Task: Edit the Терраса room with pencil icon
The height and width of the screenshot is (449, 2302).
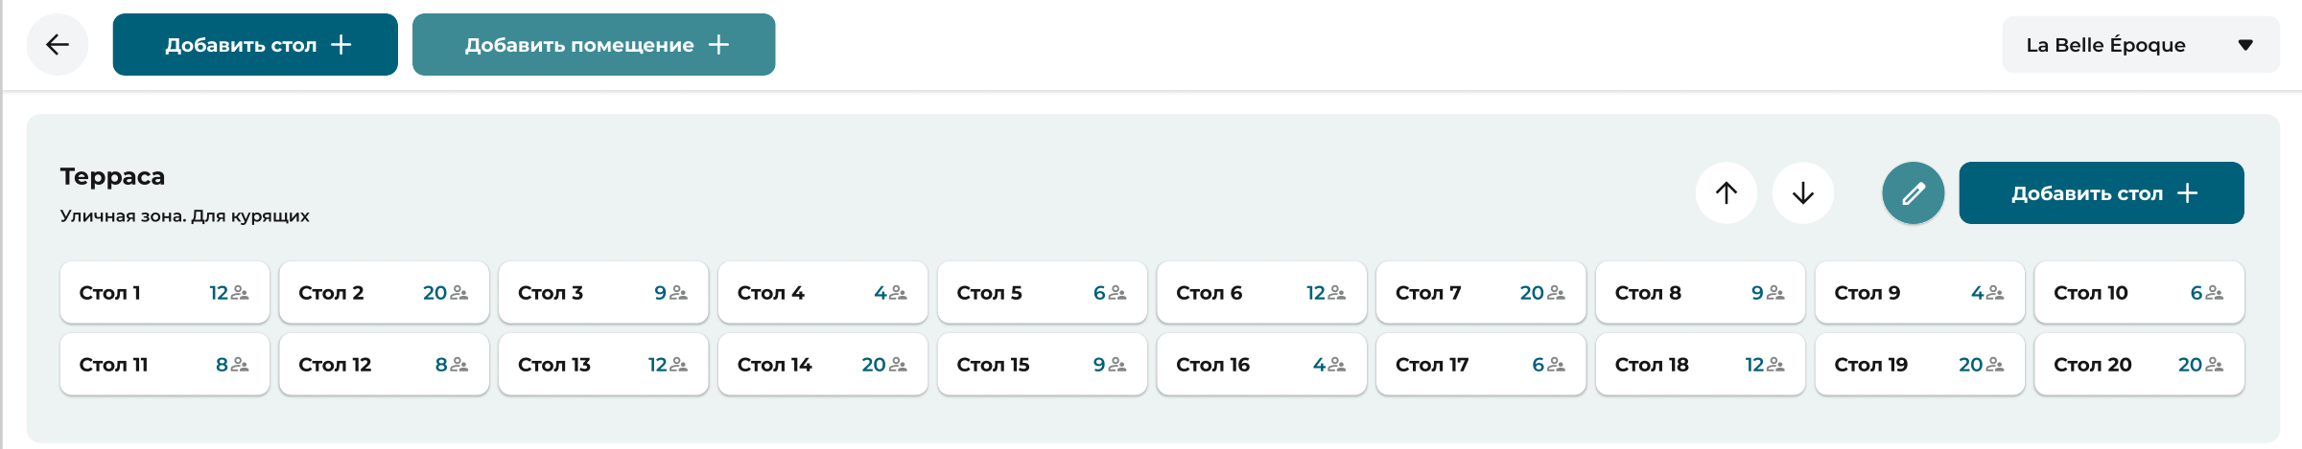Action: coord(1914,193)
